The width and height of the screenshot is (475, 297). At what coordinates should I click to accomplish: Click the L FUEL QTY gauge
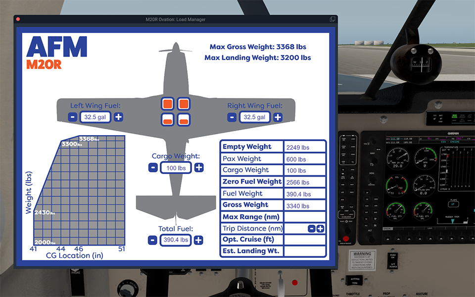coord(396,211)
